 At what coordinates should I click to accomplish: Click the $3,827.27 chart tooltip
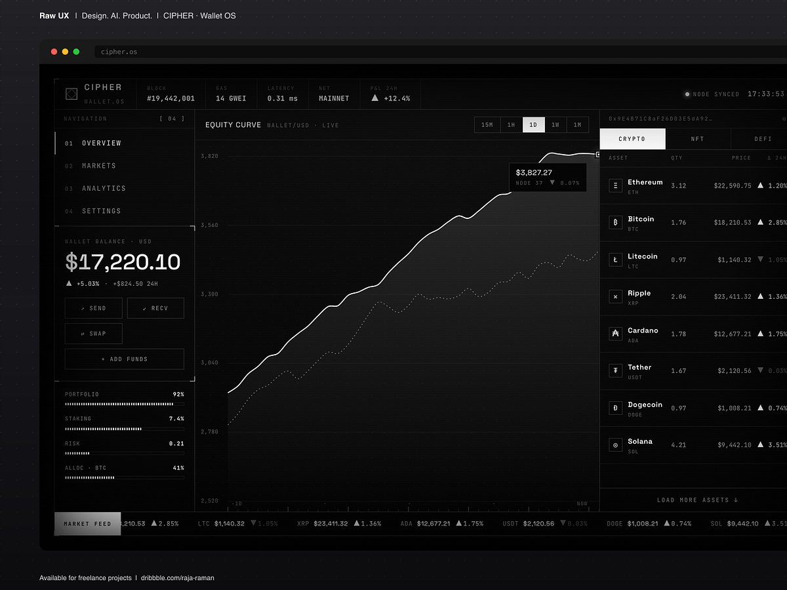coord(548,178)
